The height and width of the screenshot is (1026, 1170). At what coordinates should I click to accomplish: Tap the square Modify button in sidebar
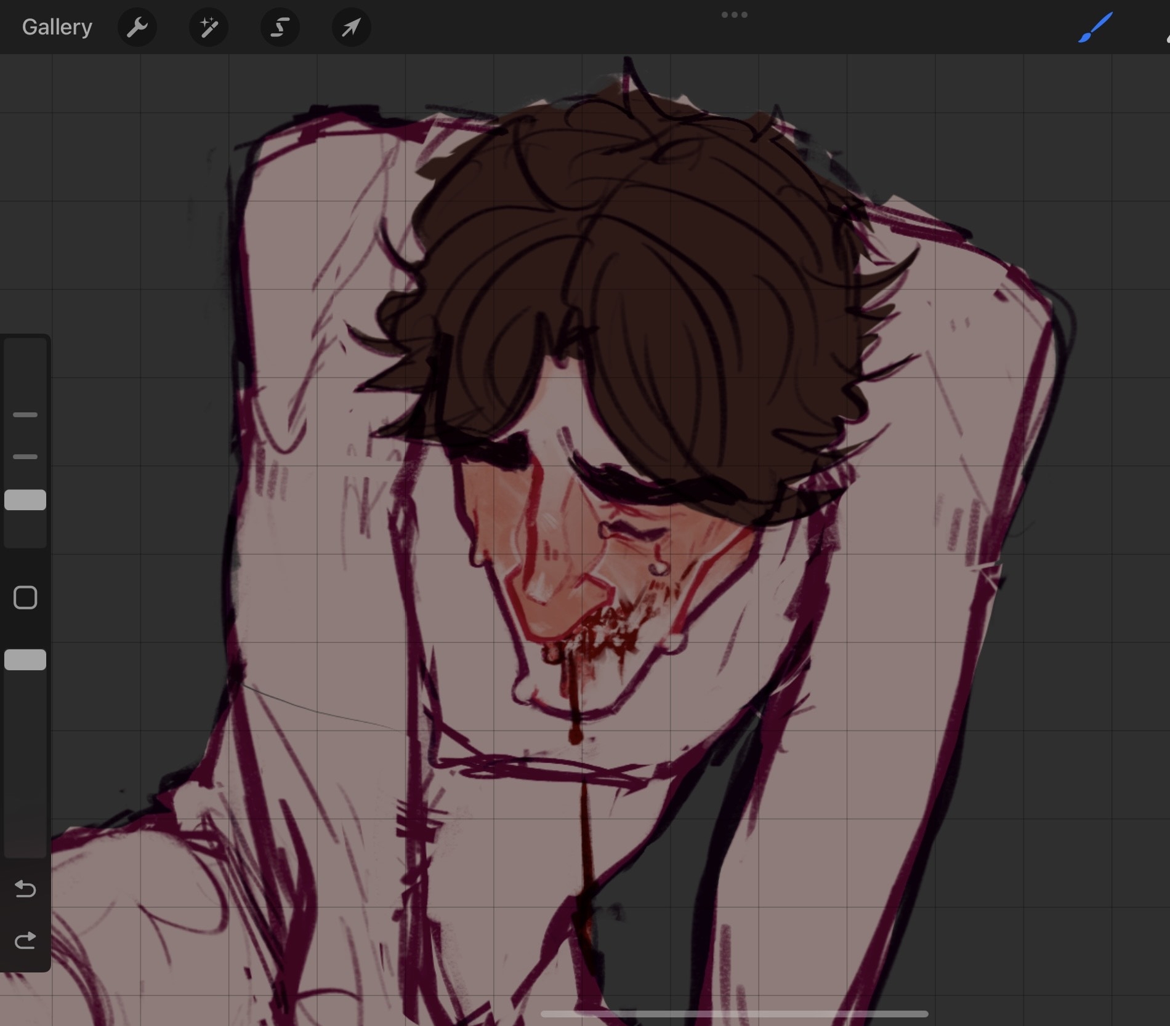click(25, 598)
